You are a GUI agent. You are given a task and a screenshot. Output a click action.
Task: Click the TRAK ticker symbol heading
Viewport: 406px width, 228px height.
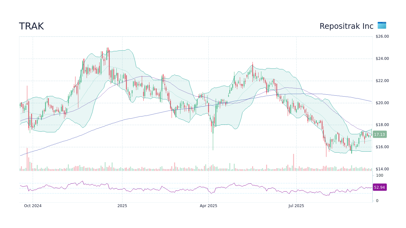click(31, 27)
